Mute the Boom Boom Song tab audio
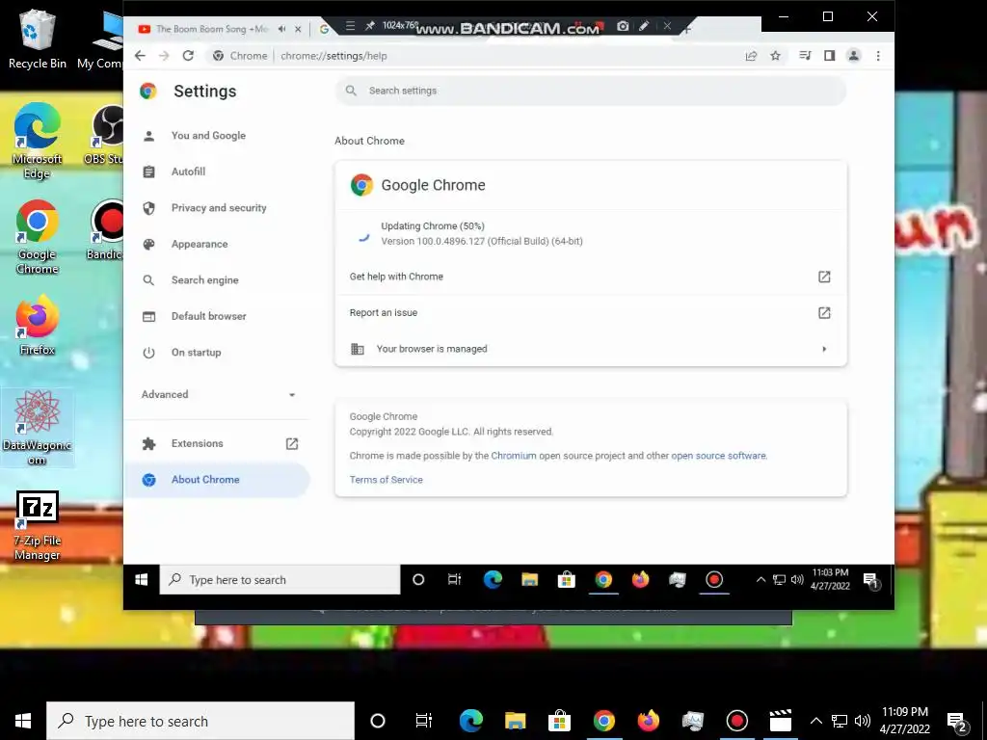 [x=282, y=29]
